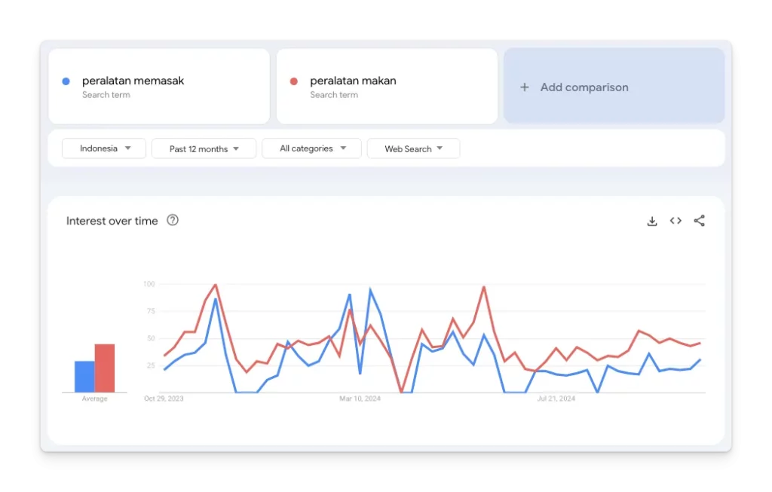This screenshot has width=772, height=492.
Task: Open the Indonesia region dropdown
Action: click(x=104, y=148)
